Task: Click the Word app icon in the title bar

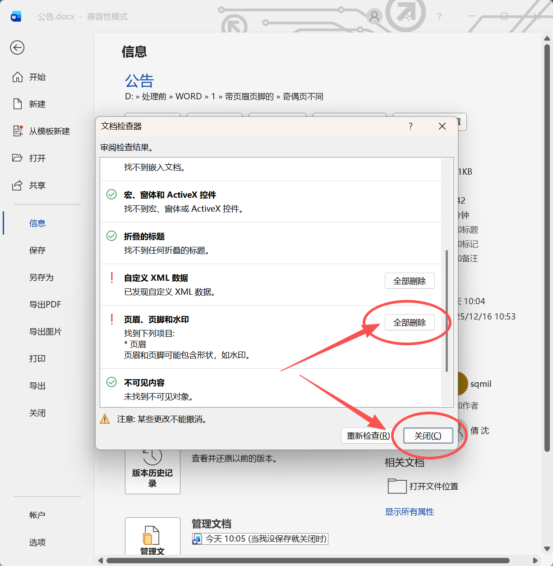Action: pyautogui.click(x=16, y=17)
